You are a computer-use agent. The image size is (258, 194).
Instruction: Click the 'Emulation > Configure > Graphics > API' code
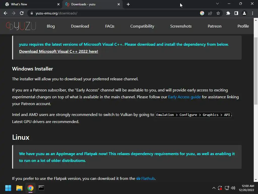tap(193, 115)
